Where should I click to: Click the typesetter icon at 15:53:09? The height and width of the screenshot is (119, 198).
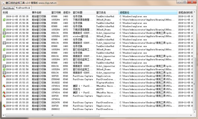pyautogui.click(x=4, y=73)
